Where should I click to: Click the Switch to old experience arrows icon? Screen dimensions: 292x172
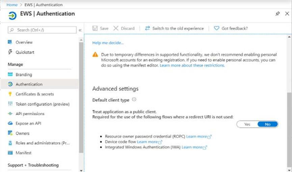(148, 28)
